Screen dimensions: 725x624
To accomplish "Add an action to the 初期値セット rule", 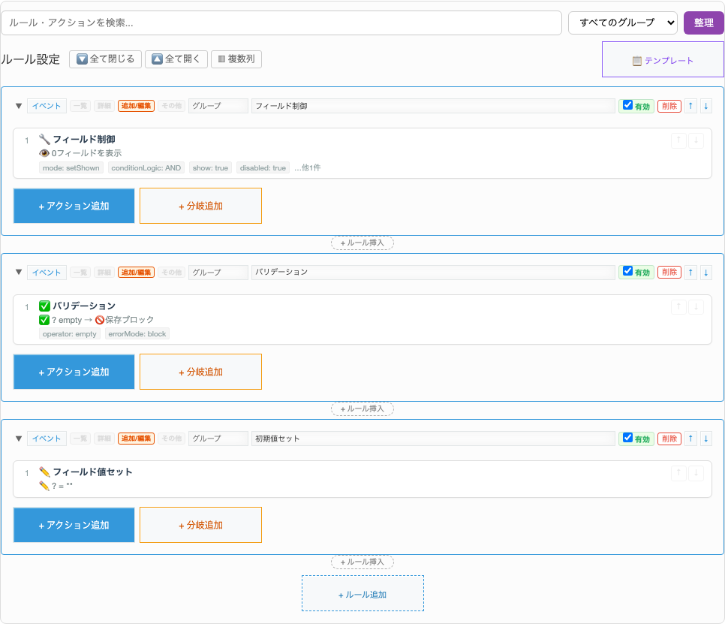I will point(74,525).
